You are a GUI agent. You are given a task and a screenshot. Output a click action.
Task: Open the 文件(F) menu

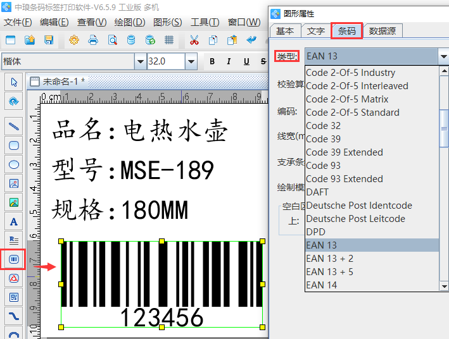(x=18, y=22)
